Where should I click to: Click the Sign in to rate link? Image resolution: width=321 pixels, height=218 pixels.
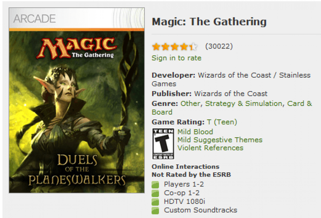click(x=177, y=58)
